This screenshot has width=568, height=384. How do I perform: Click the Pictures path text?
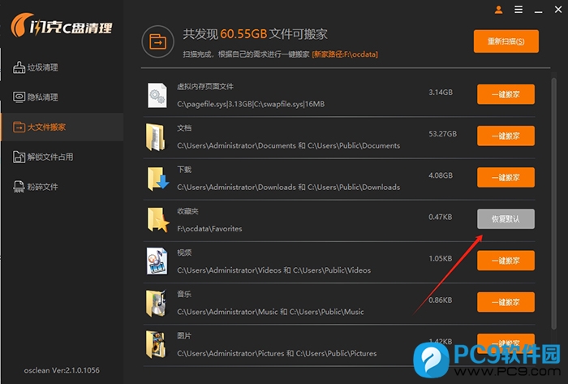point(277,353)
